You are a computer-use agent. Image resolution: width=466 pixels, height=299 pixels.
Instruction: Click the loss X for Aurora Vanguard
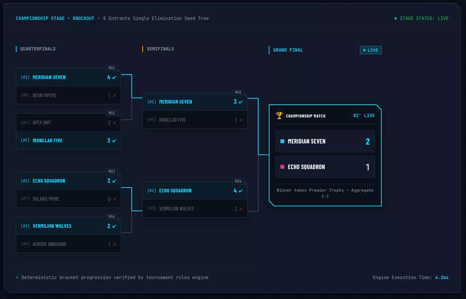point(114,244)
